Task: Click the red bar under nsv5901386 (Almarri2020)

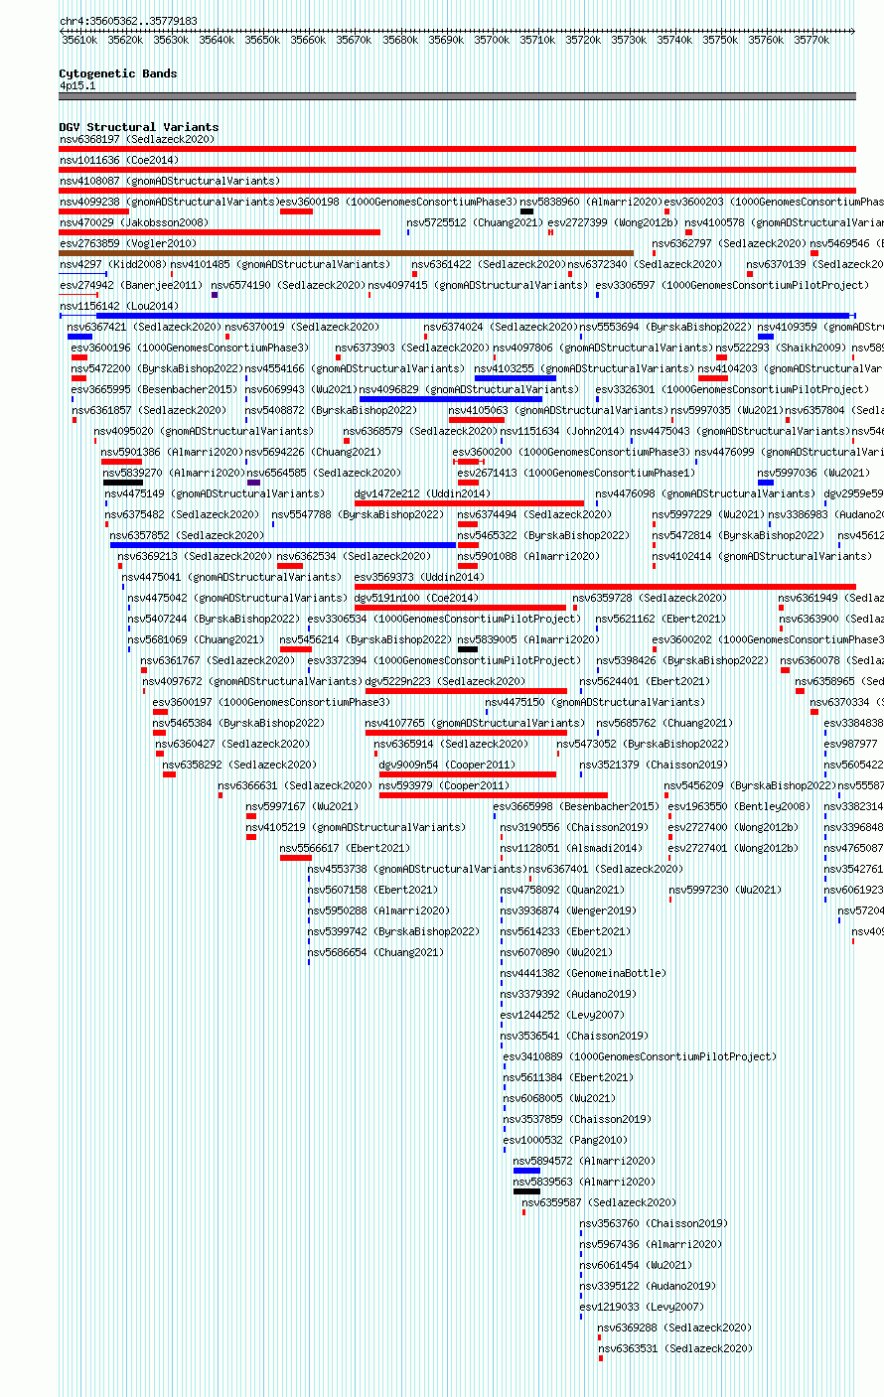Action: pos(121,462)
